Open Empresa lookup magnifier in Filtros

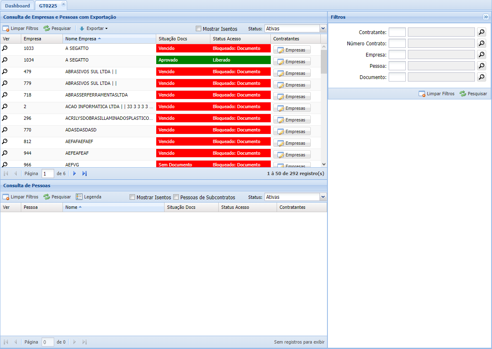pos(481,54)
